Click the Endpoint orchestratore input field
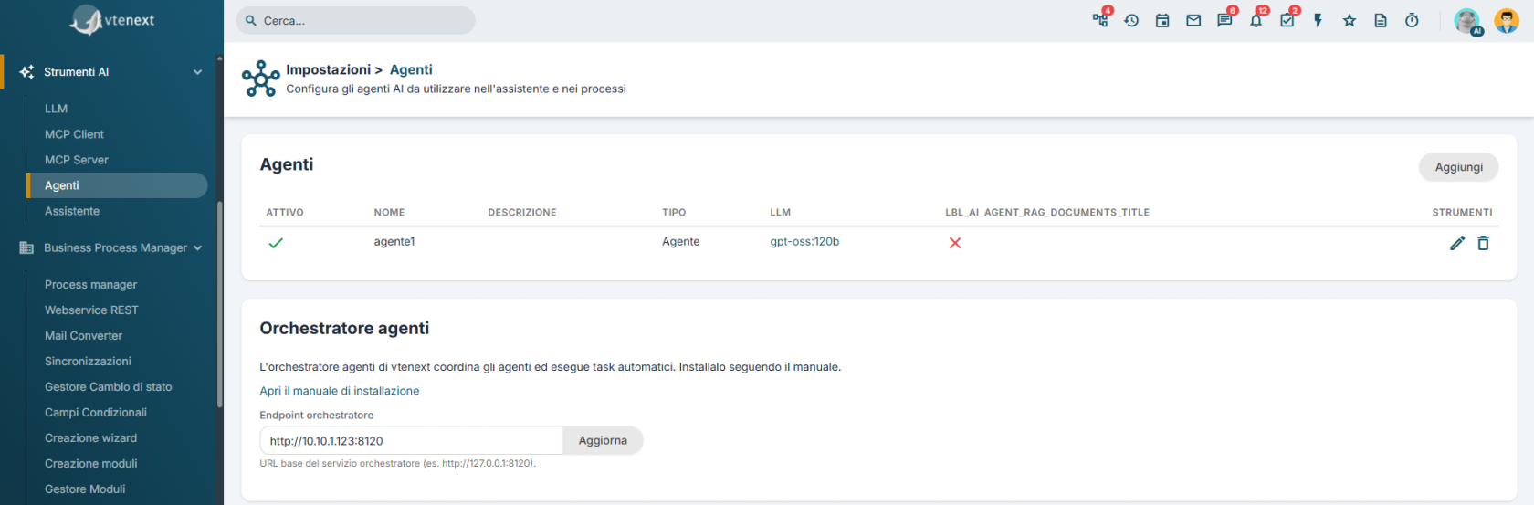Viewport: 1534px width, 505px height. pos(411,440)
